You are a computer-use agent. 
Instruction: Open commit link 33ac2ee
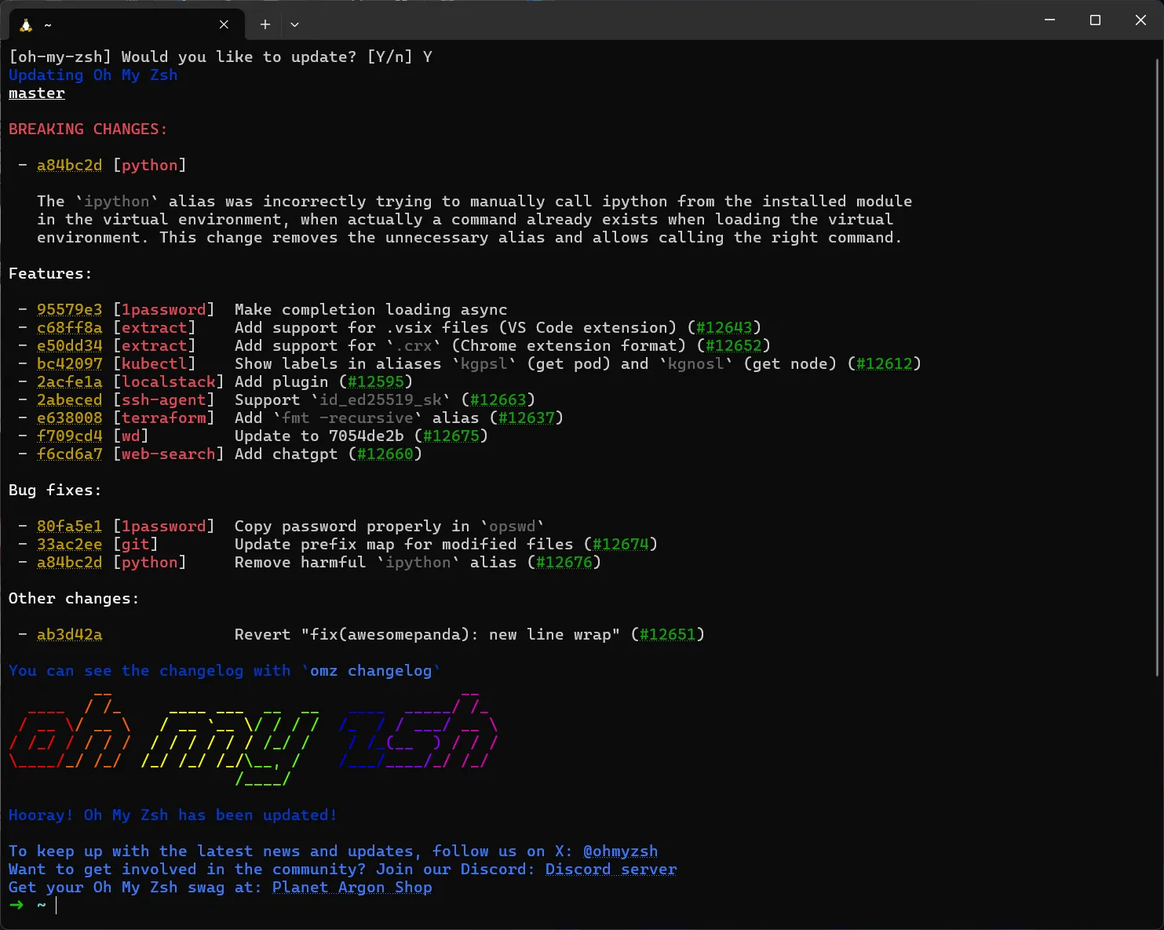69,544
